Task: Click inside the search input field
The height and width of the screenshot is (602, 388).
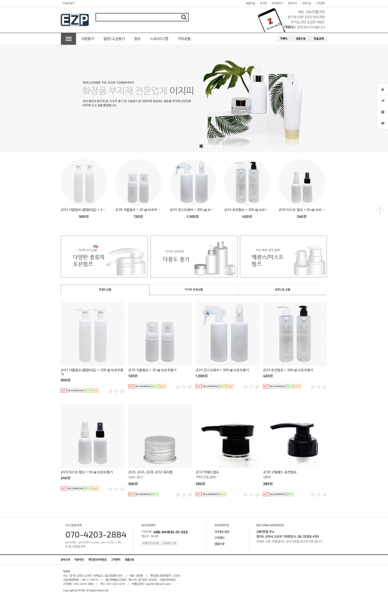Action: (138, 17)
